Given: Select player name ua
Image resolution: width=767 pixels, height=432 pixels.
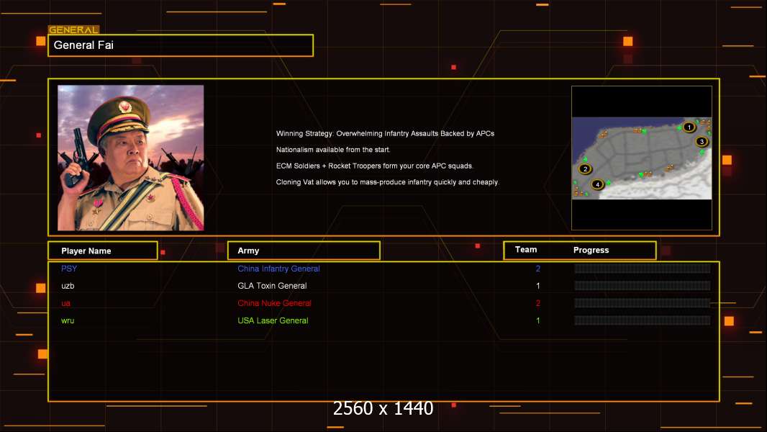Looking at the screenshot, I should 65,303.
